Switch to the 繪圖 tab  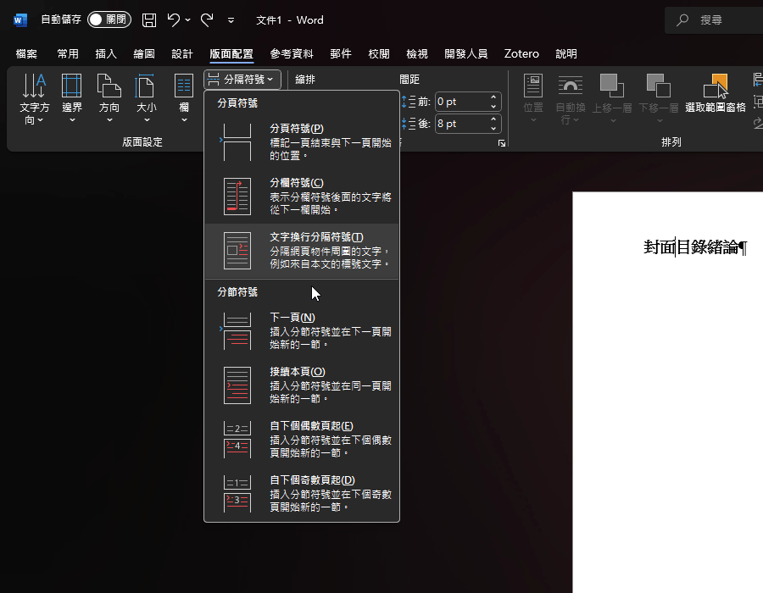click(x=144, y=53)
